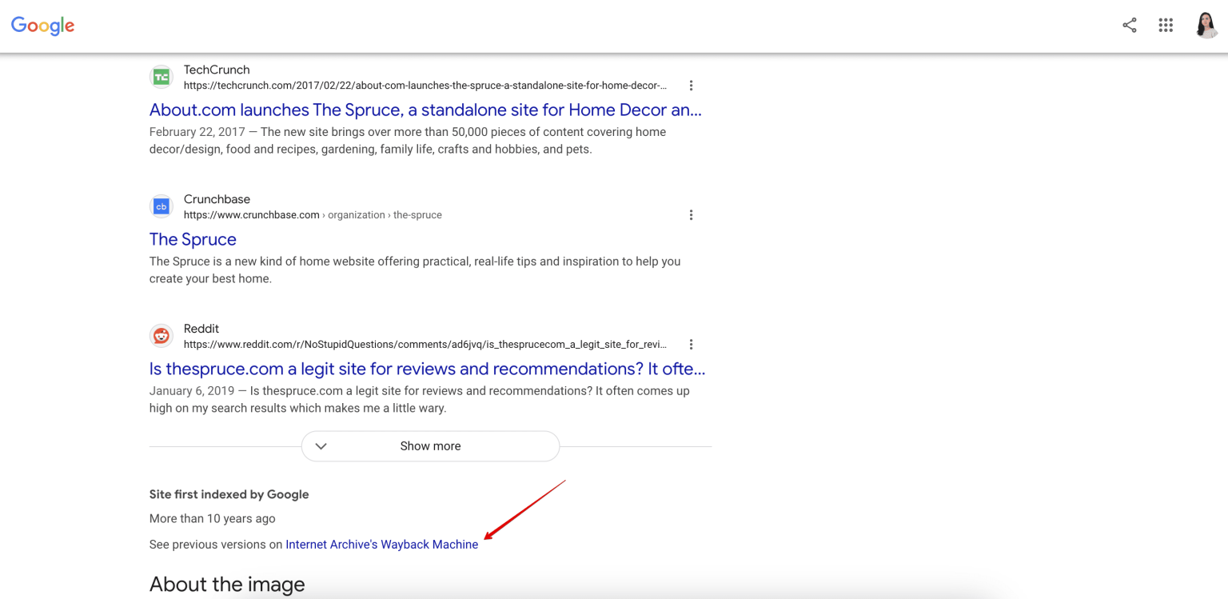Open Internet Archive's Wayback Machine link

(x=382, y=545)
